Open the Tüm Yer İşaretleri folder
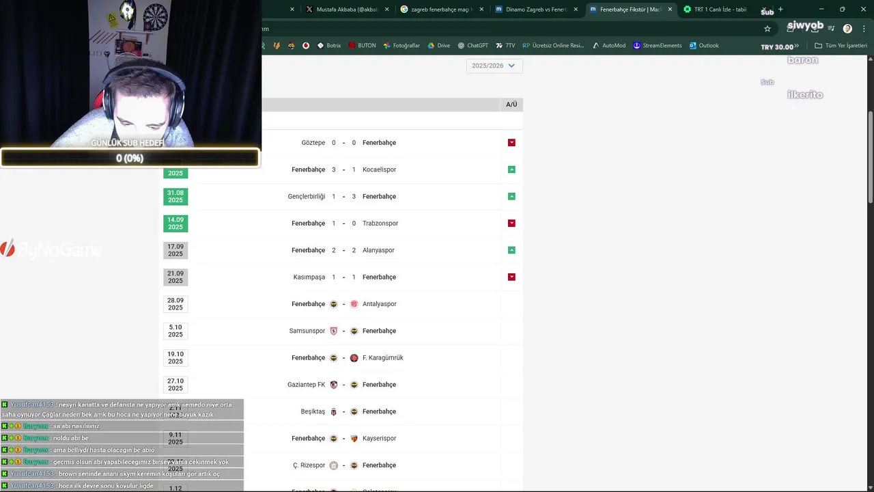Image resolution: width=874 pixels, height=492 pixels. point(841,46)
